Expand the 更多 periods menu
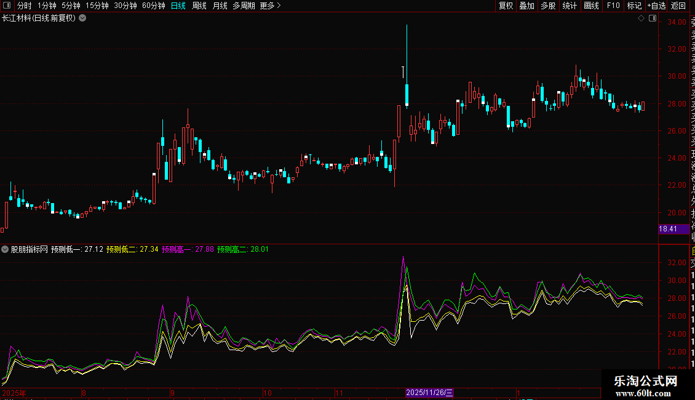The image size is (695, 400). (x=271, y=6)
